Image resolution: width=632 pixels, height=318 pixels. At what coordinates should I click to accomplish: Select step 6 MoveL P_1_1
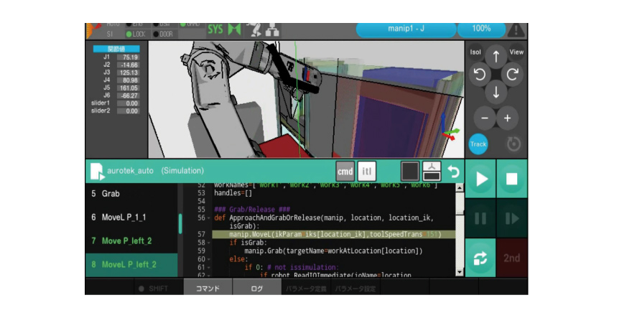coord(131,218)
